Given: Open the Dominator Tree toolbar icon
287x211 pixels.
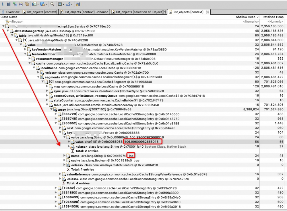Looking at the screenshot, I should coord(15,4).
